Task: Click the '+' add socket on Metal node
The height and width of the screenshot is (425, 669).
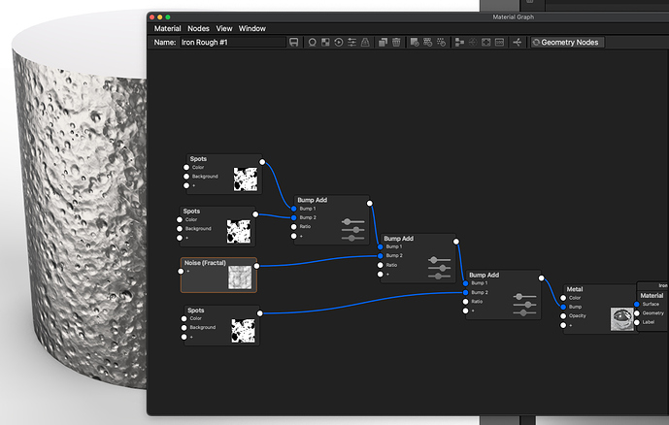Action: pos(563,325)
